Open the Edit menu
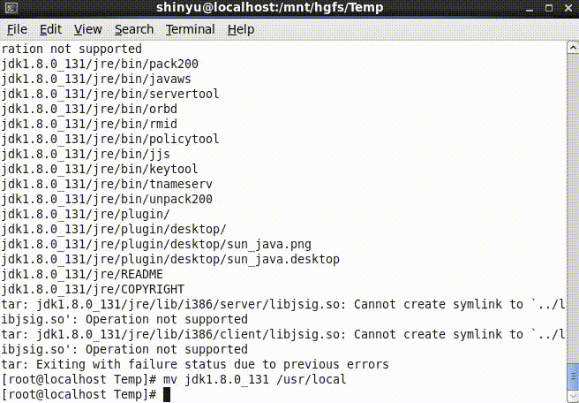The height and width of the screenshot is (403, 579). (50, 29)
